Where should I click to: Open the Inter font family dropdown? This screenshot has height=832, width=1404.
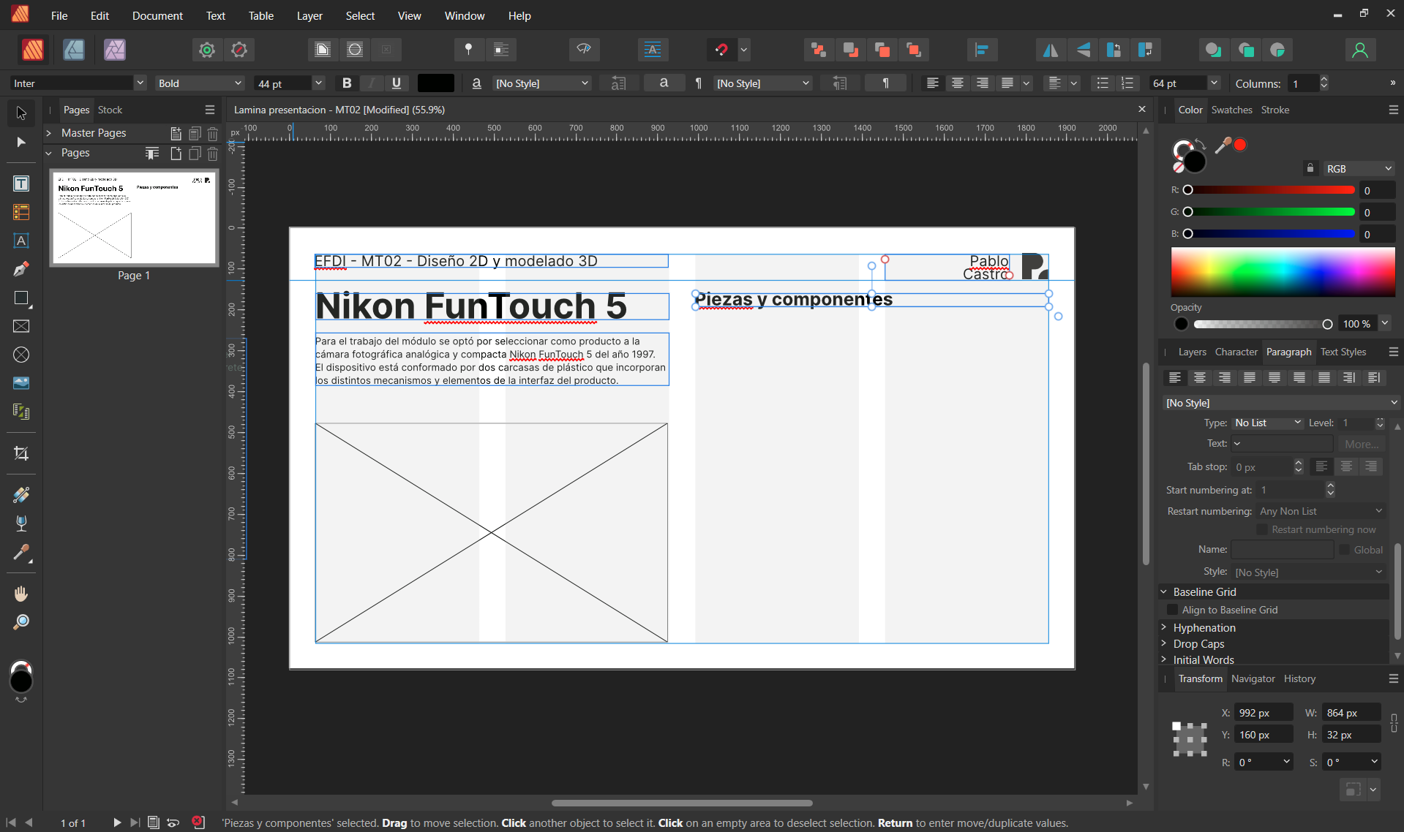(x=140, y=83)
